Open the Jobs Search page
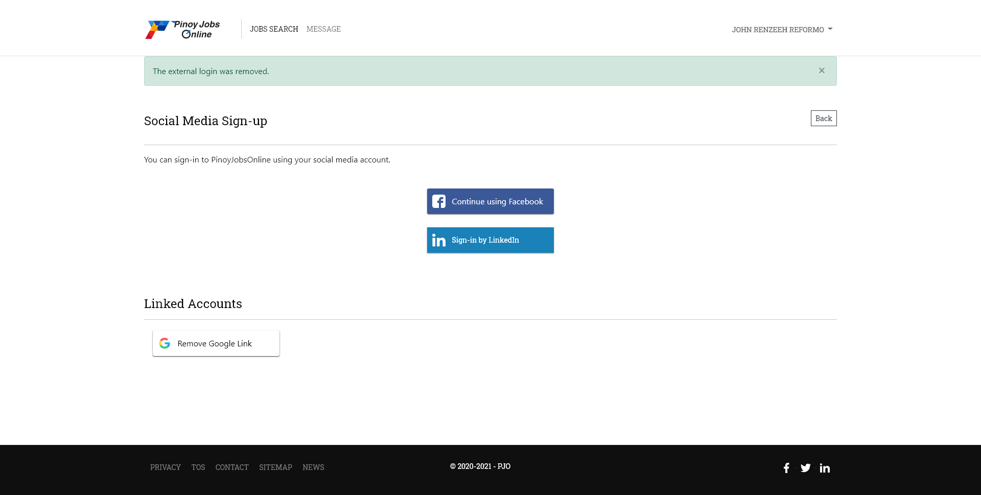This screenshot has height=495, width=981. [x=274, y=29]
